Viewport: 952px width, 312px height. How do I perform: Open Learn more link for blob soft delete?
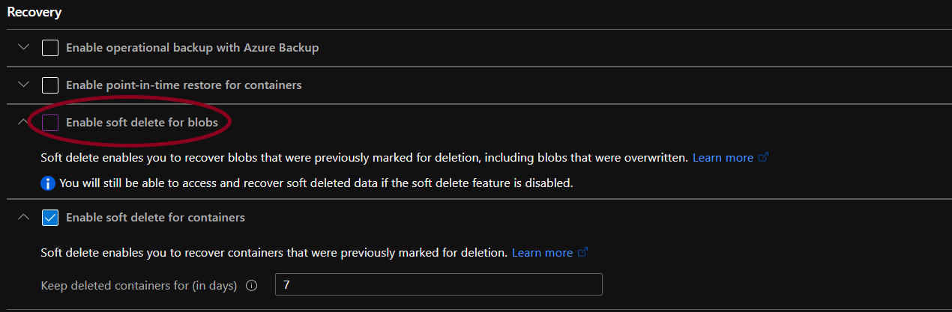point(723,158)
